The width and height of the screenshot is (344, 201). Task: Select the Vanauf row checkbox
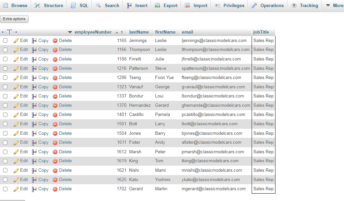click(x=5, y=87)
